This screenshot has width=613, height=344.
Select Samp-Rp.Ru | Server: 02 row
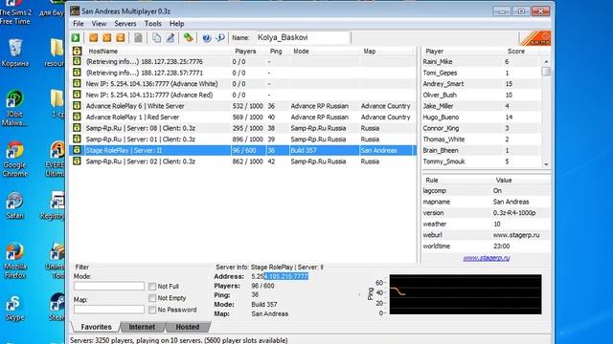click(243, 161)
